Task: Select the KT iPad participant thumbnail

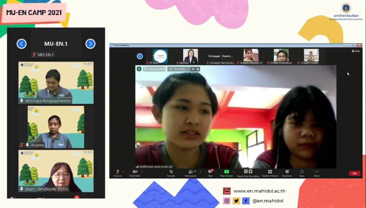Action: pyautogui.click(x=160, y=56)
